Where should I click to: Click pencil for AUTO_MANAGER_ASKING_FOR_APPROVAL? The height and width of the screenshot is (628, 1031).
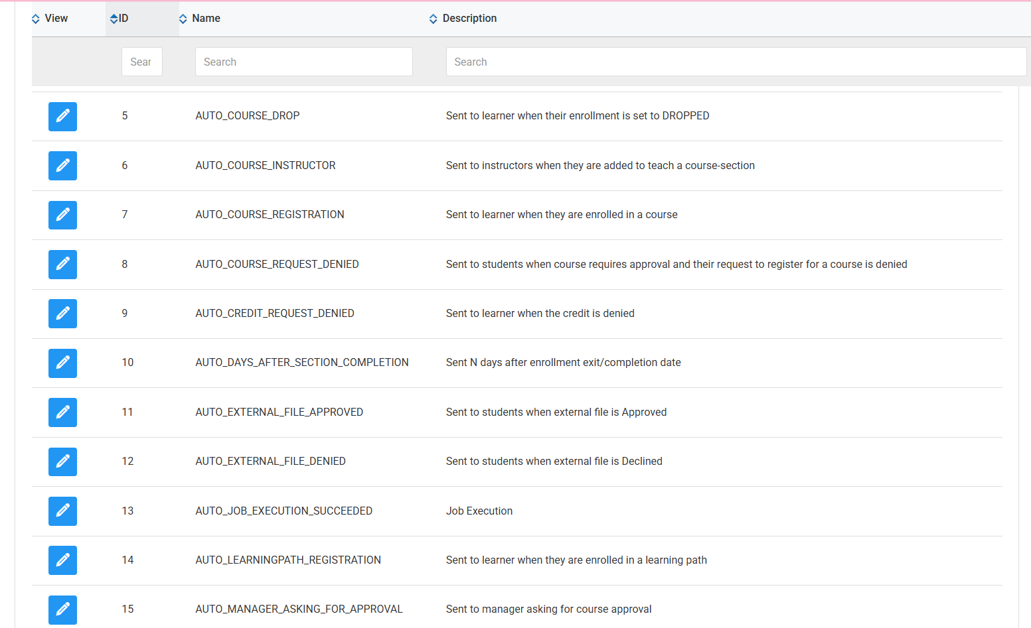[x=62, y=610]
